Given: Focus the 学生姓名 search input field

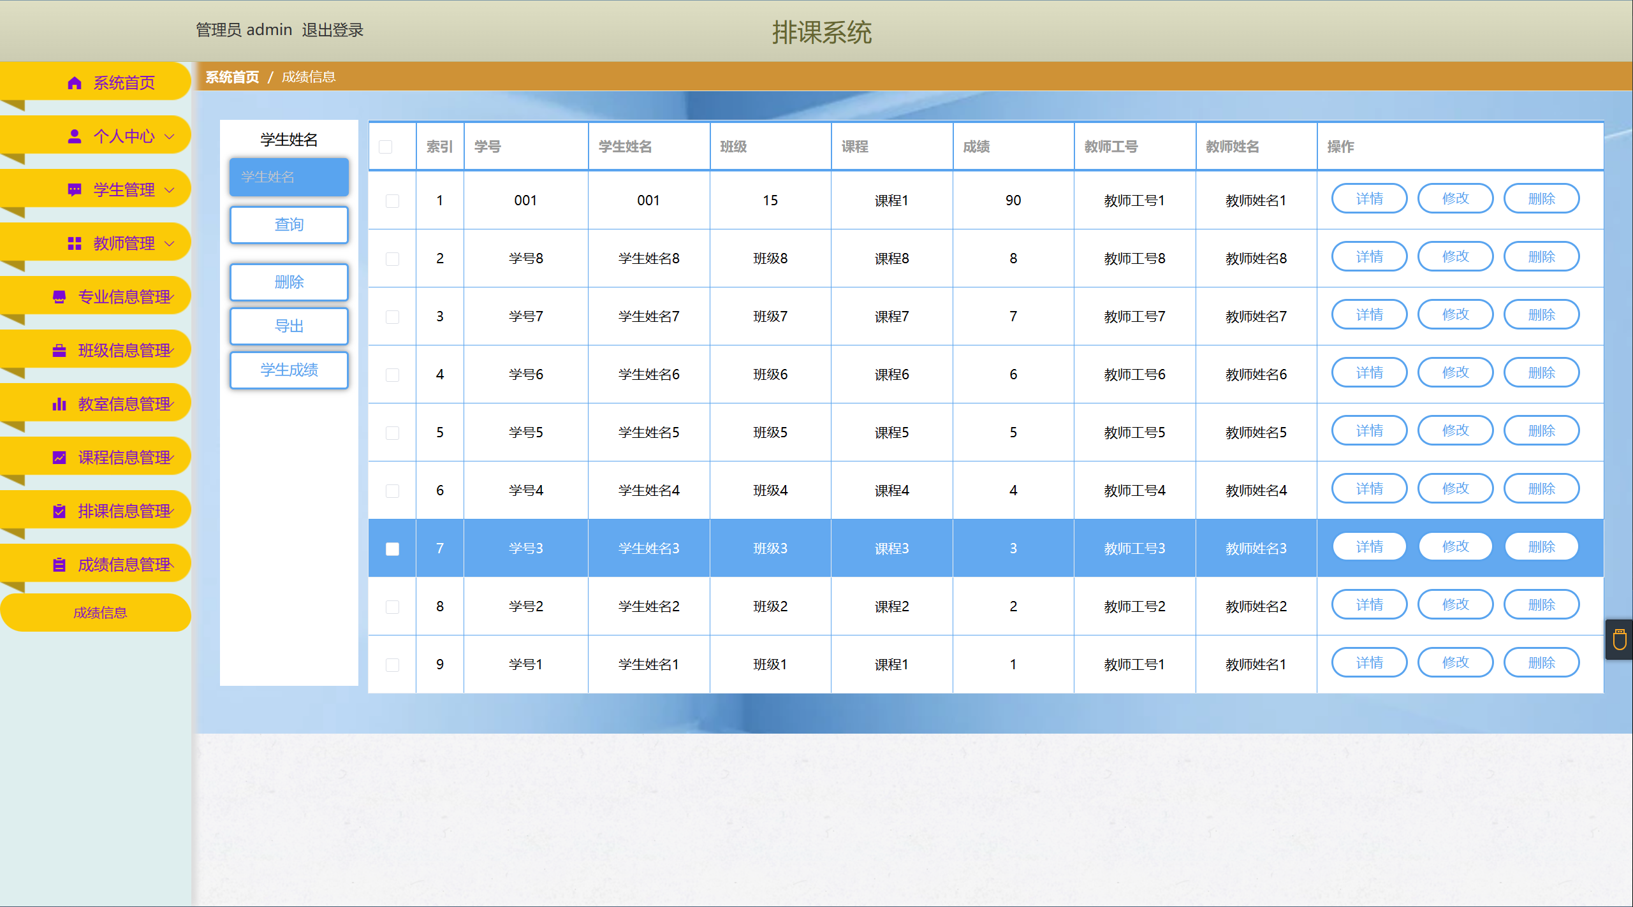Looking at the screenshot, I should [289, 177].
